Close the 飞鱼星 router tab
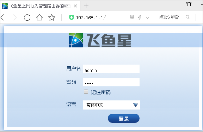This screenshot has height=132, width=203. [75, 6]
